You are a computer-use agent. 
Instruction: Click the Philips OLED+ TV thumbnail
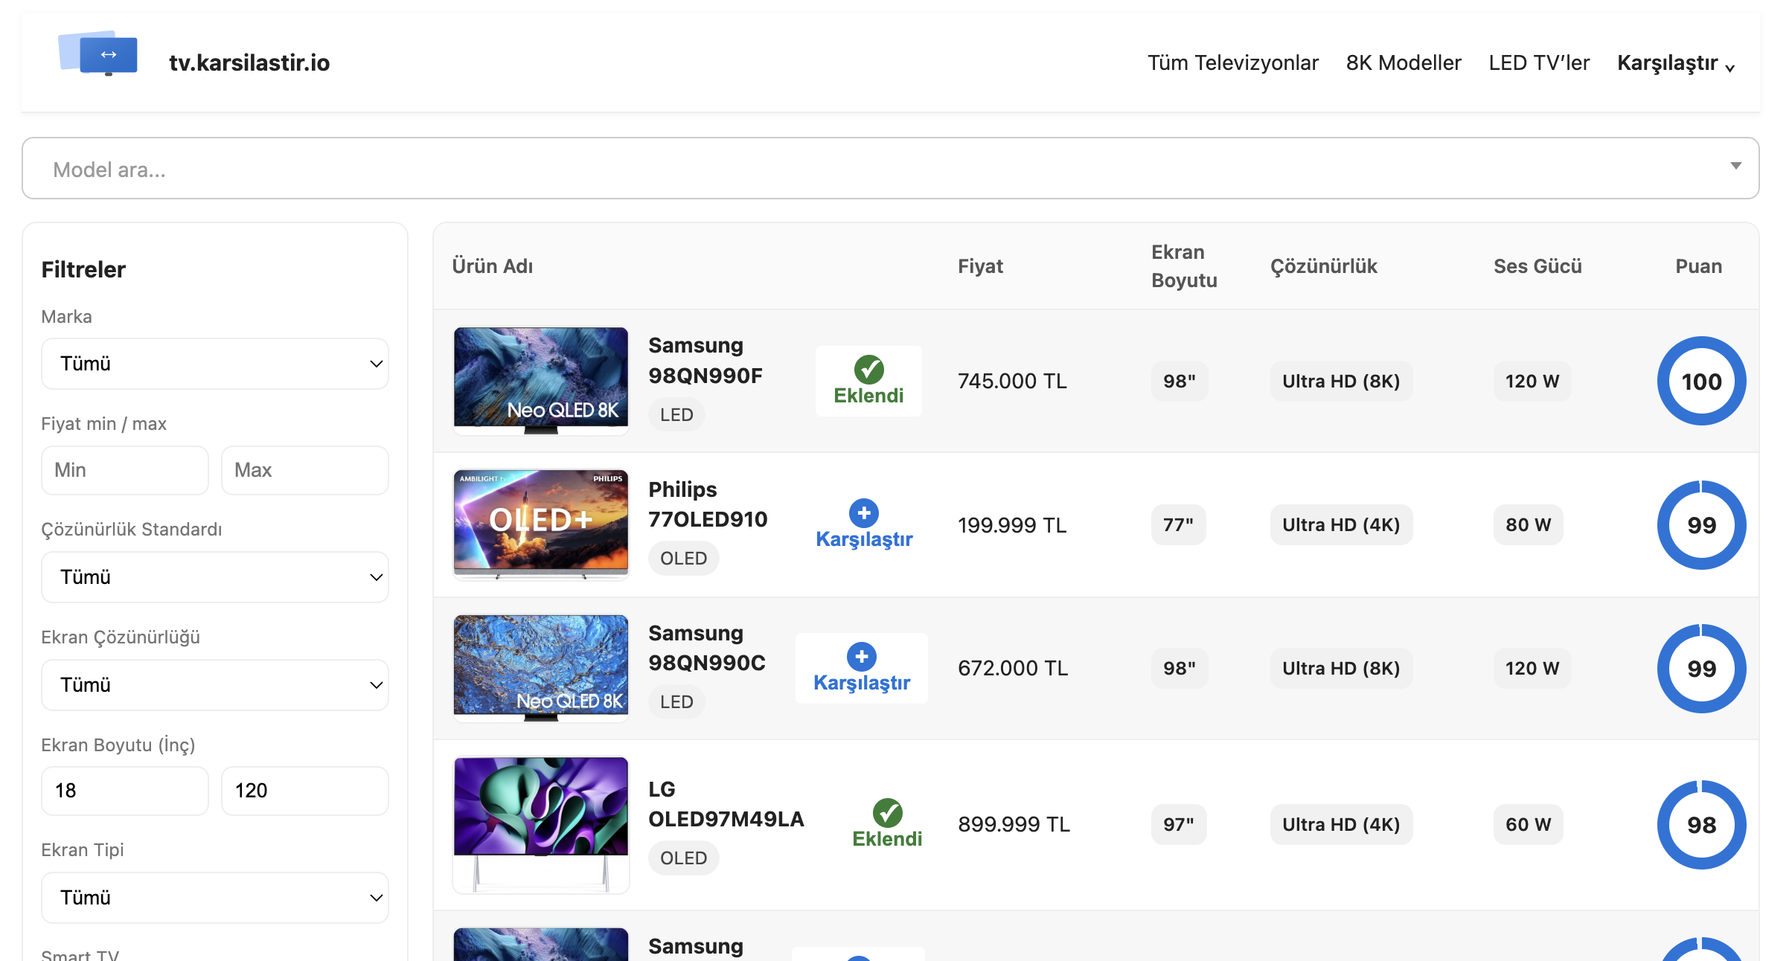click(541, 524)
